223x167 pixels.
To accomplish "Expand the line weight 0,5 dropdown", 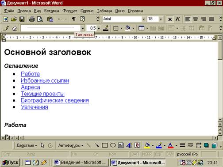I will (99, 28).
